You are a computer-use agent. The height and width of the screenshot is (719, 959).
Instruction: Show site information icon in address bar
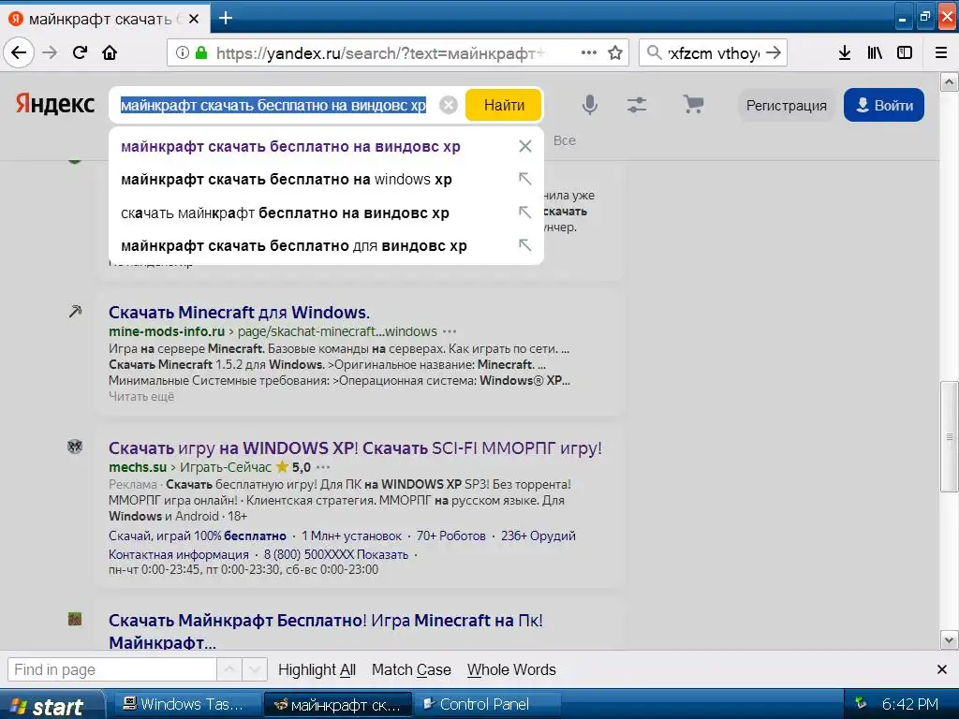[x=183, y=52]
